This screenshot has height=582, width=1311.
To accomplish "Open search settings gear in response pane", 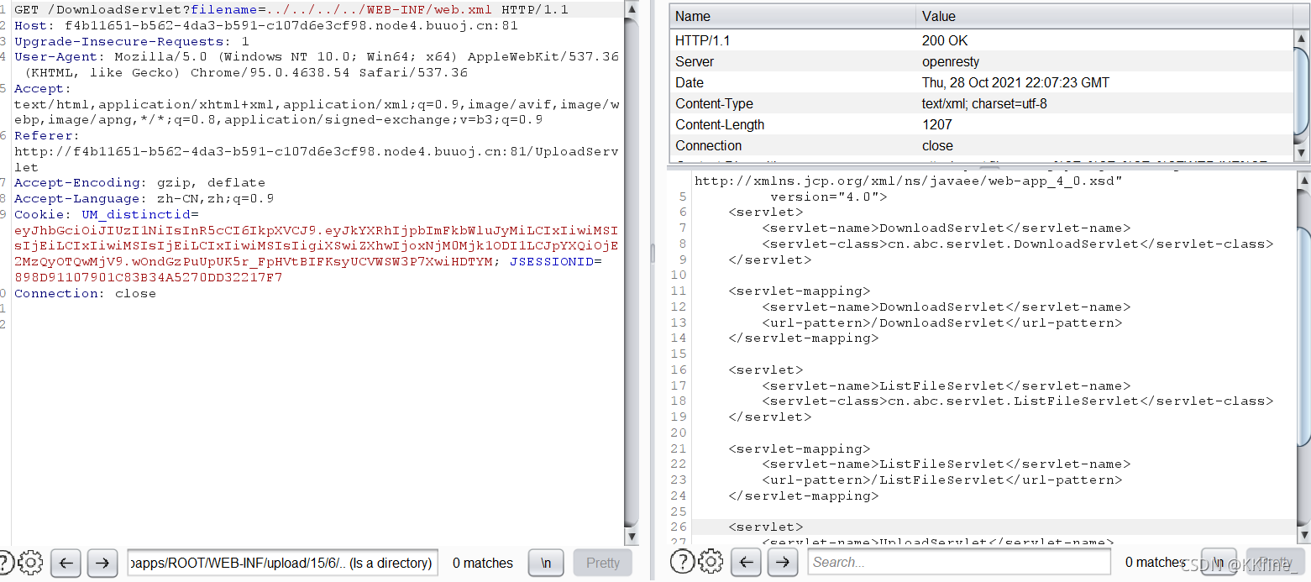I will [x=710, y=562].
